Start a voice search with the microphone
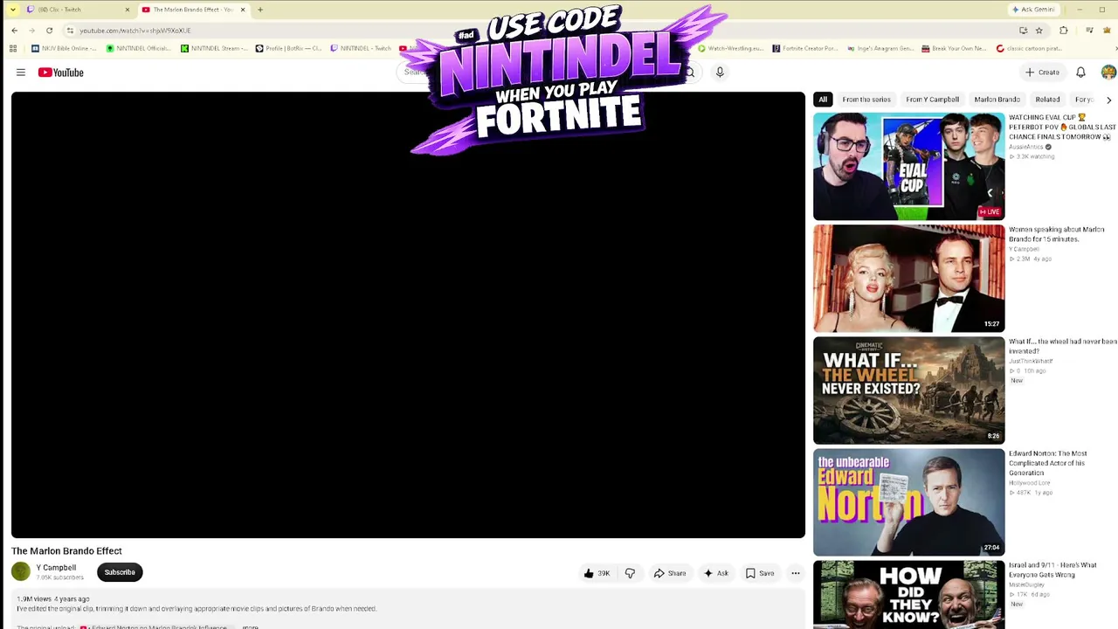1118x629 pixels. tap(720, 73)
